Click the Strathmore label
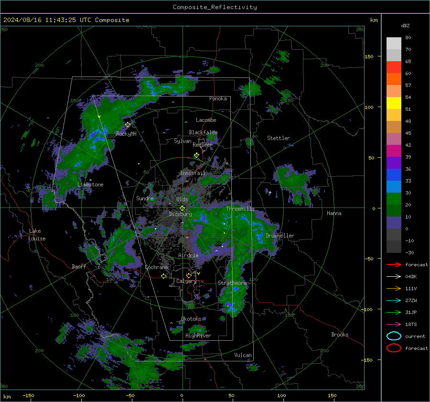This screenshot has height=402, width=430. [x=233, y=283]
